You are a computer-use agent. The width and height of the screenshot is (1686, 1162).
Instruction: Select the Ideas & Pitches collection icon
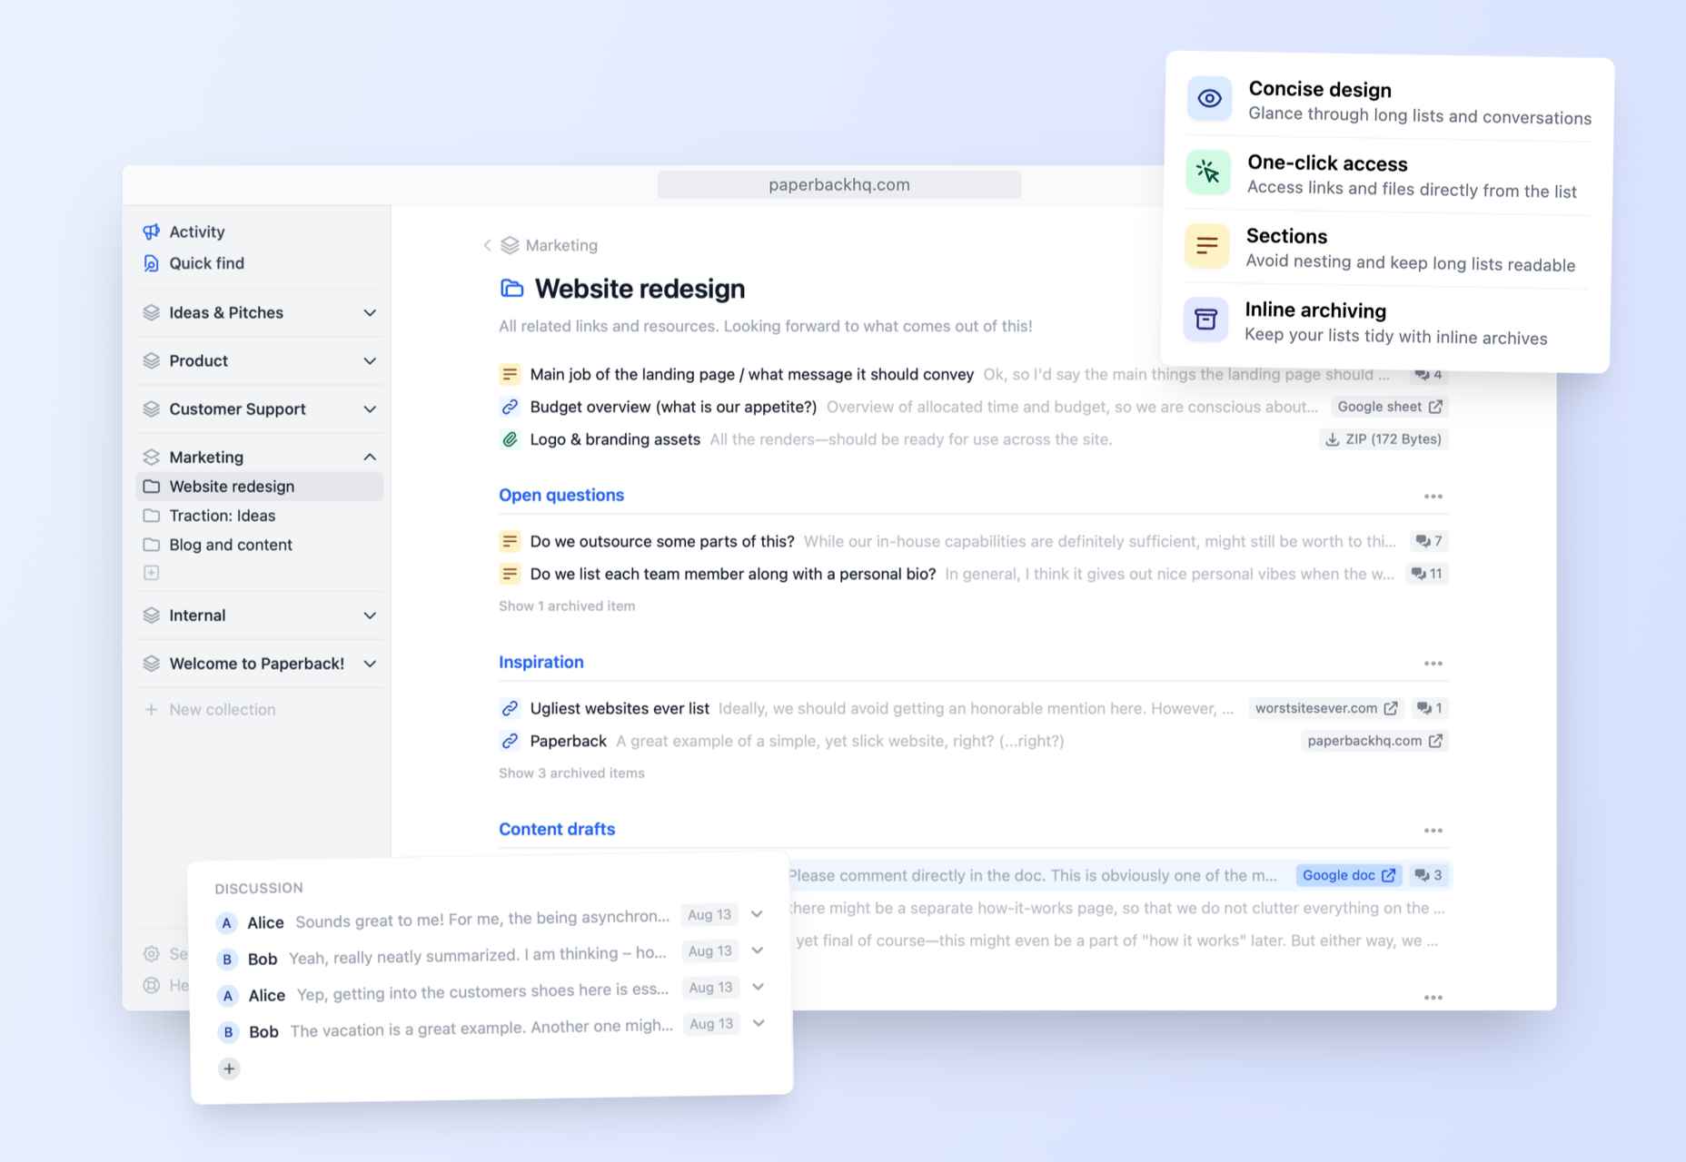(x=152, y=312)
